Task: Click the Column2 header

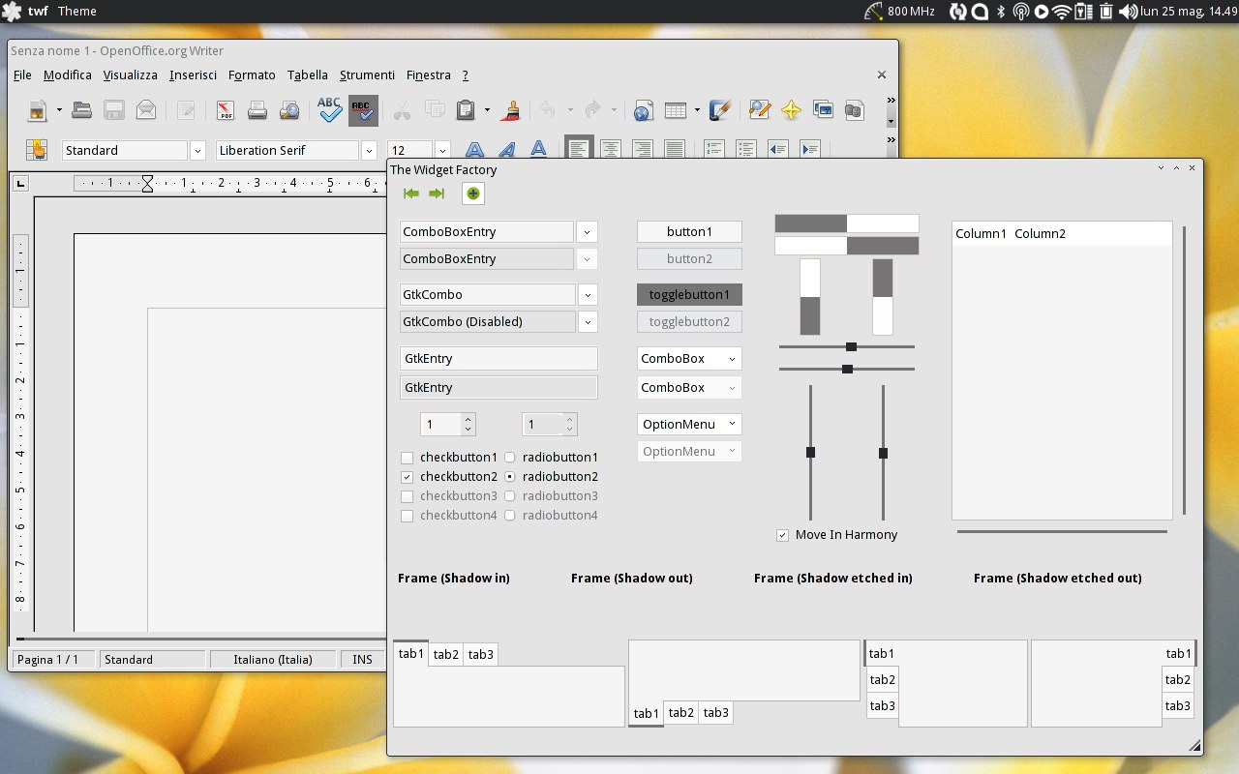Action: [1040, 233]
